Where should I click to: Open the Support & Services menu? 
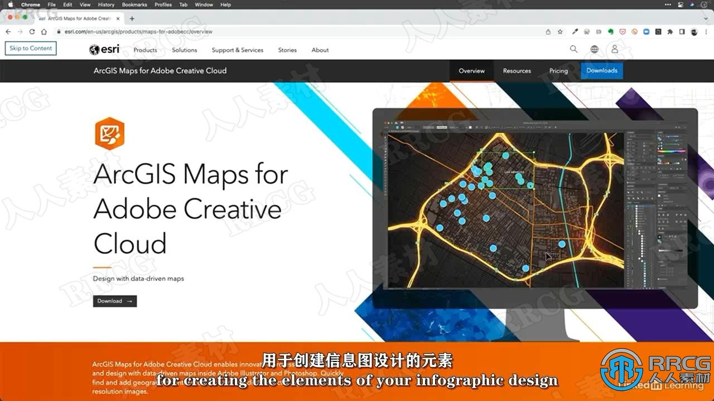[238, 50]
